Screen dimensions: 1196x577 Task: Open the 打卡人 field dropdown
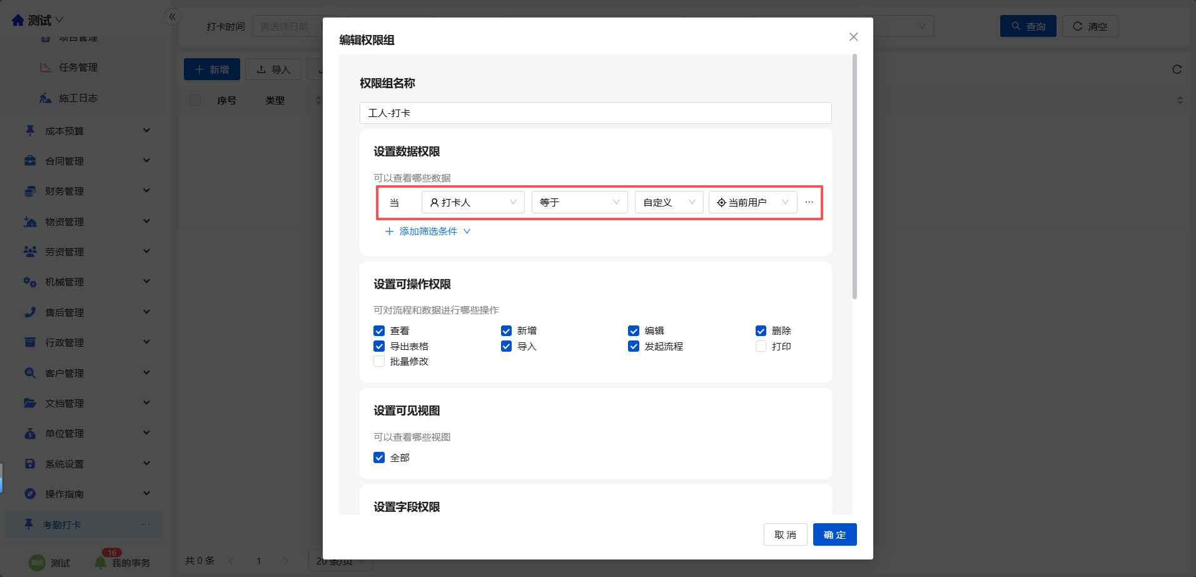pos(473,202)
